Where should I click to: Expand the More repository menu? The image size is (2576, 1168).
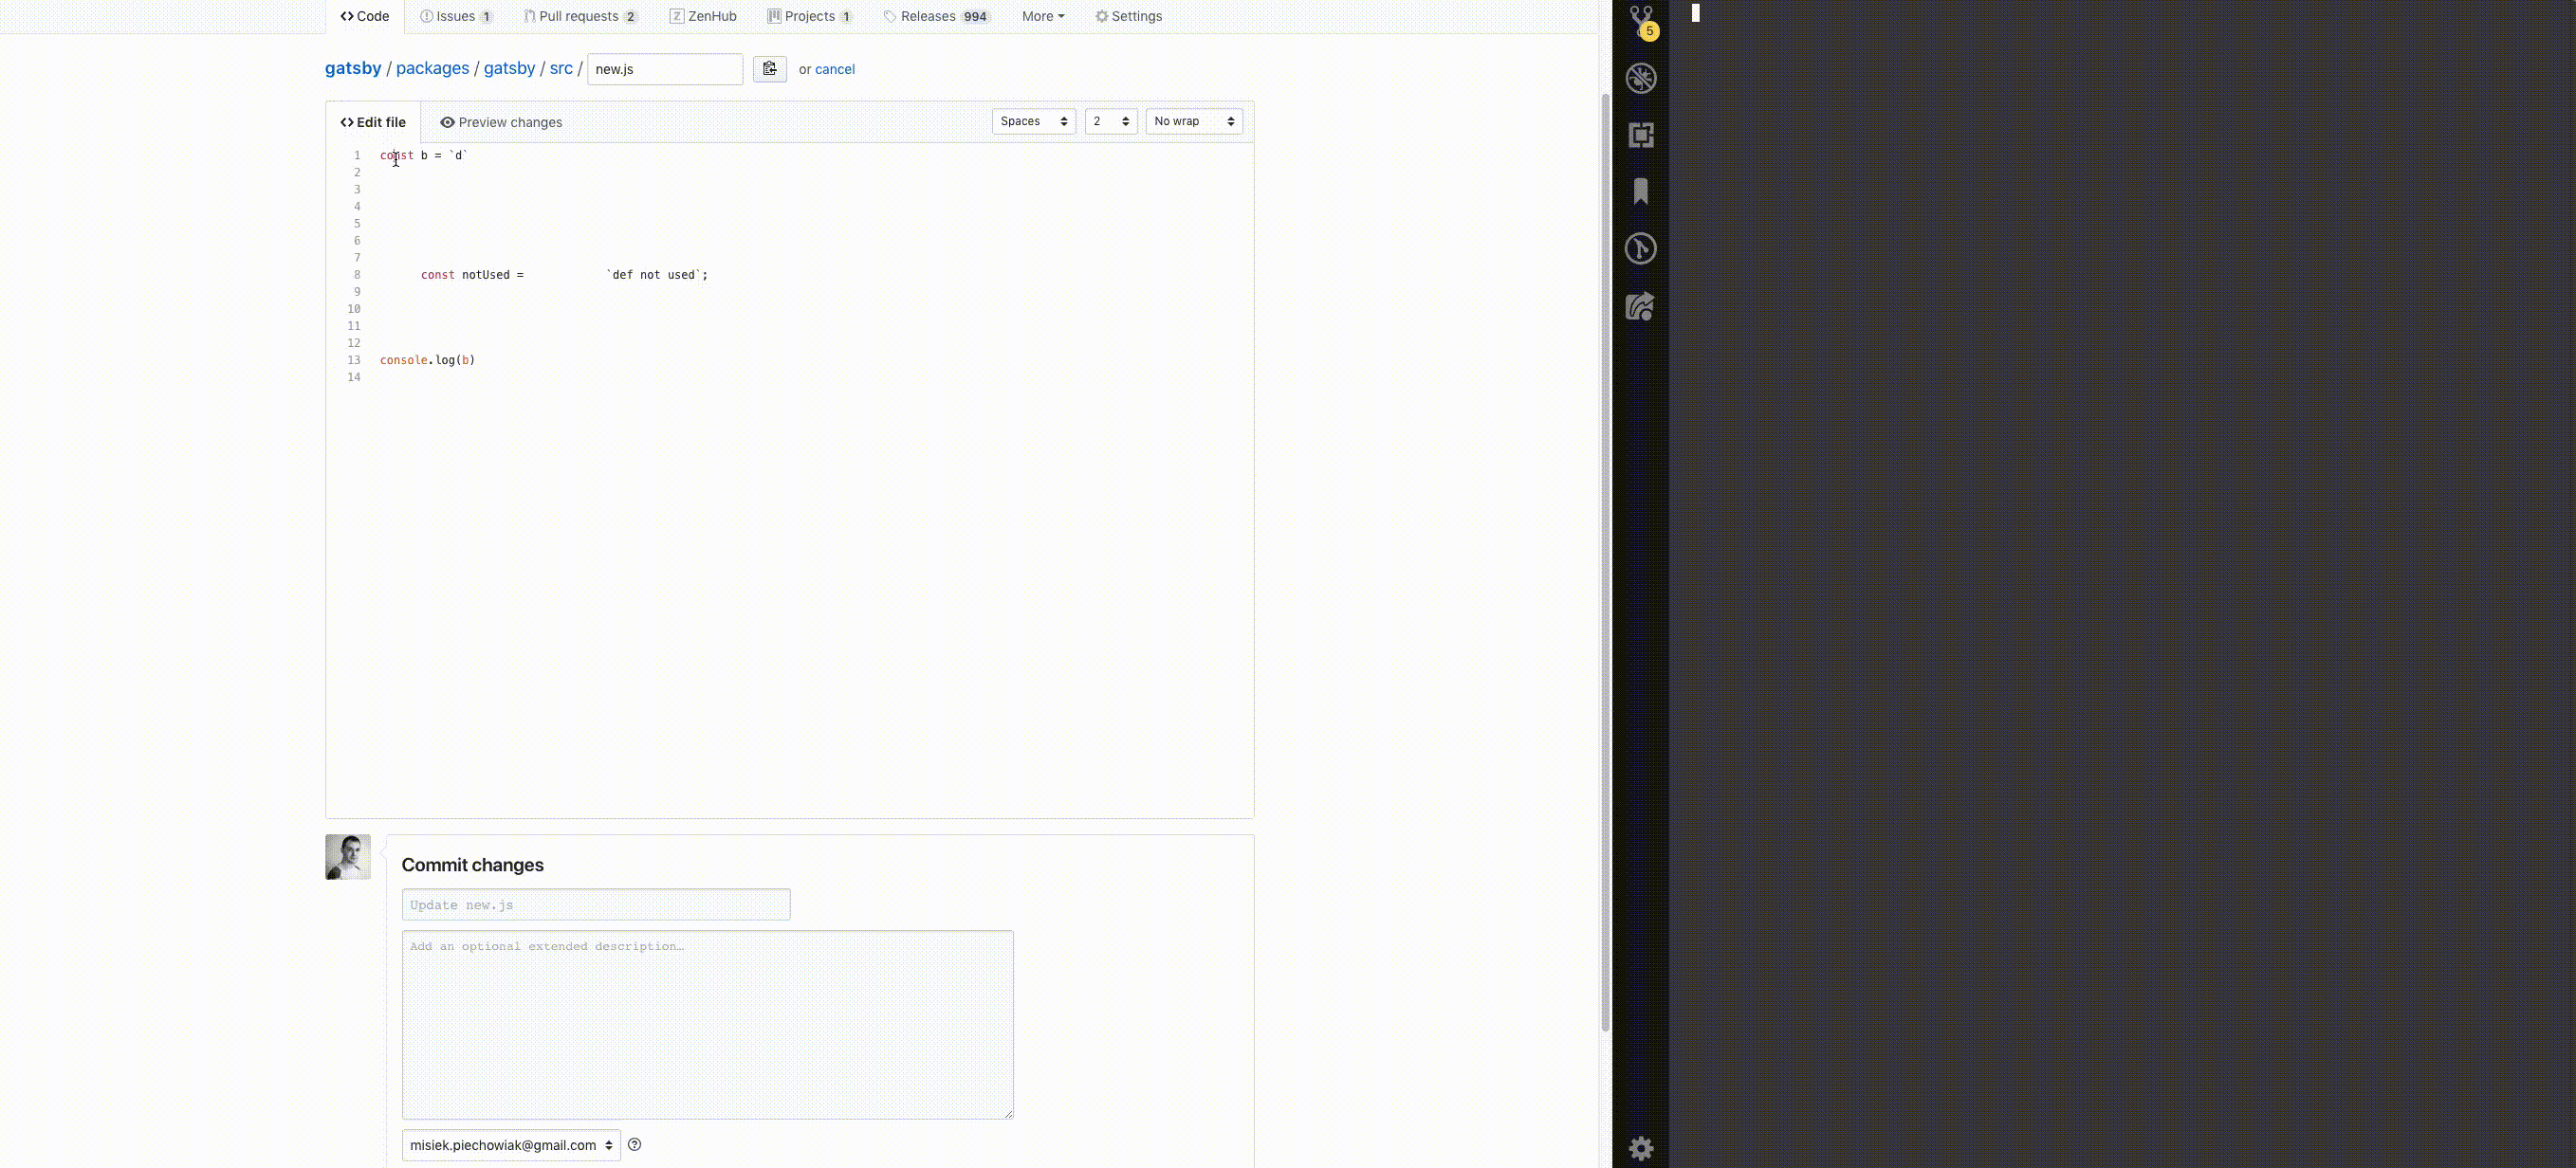[1042, 16]
